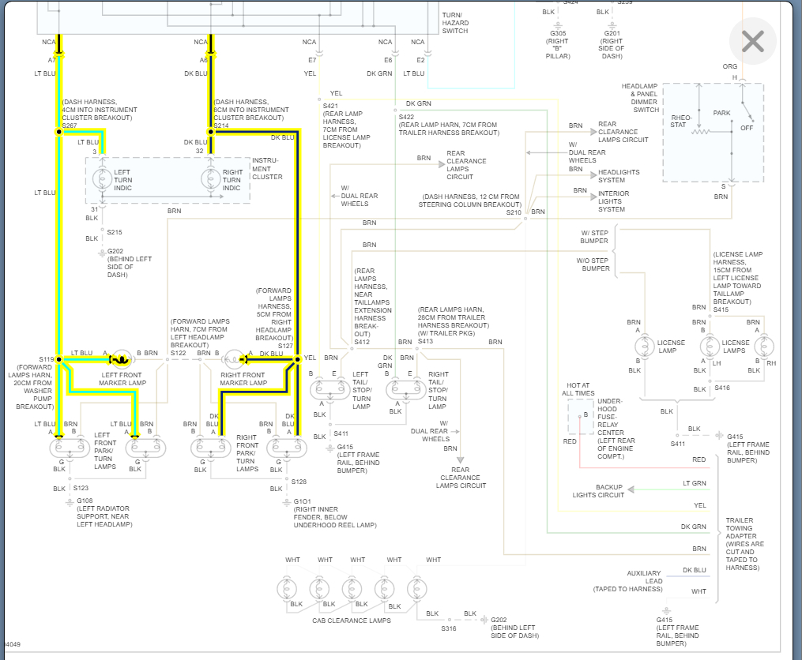Click the "LT GRN" wire color label
Image resolution: width=802 pixels, height=660 pixels.
coord(694,483)
